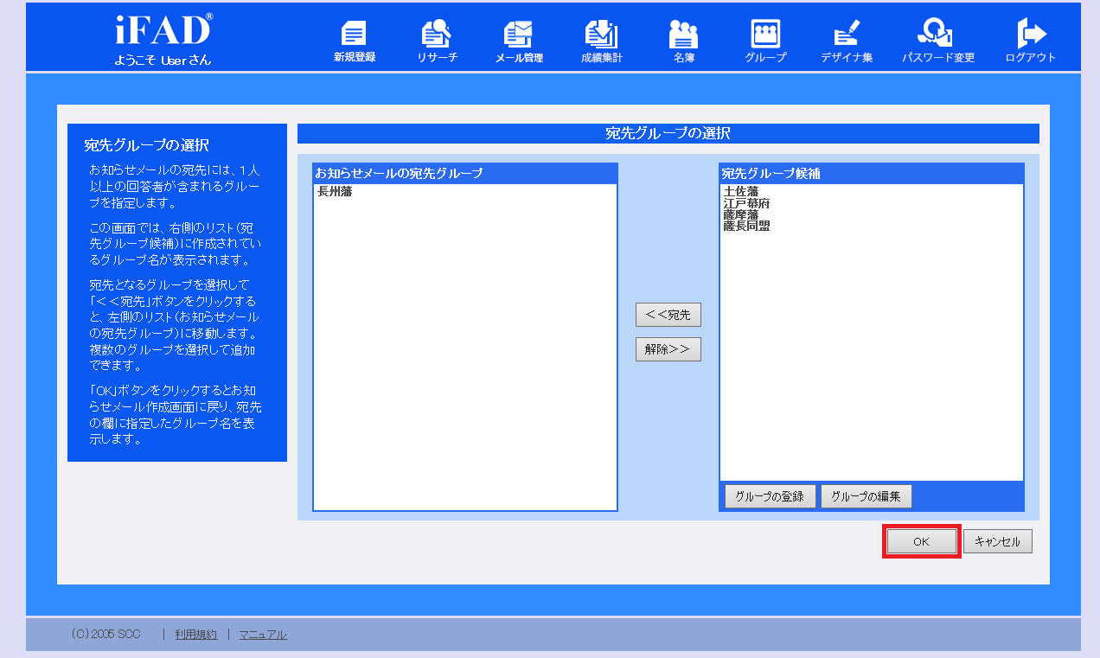Open the リサーチ icon
This screenshot has height=658, width=1100.
click(437, 42)
